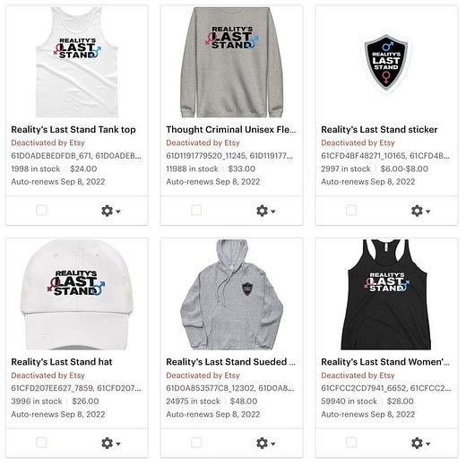
Task: Select the Reality's Last Stand Tank top checkbox
Action: pyautogui.click(x=41, y=210)
